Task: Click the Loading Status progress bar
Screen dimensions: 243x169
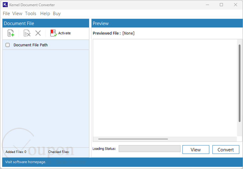Action: (x=150, y=149)
